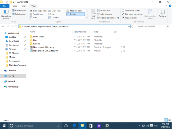Select the Layouts folder
Screen dimensions: 172x129
click(x=37, y=44)
